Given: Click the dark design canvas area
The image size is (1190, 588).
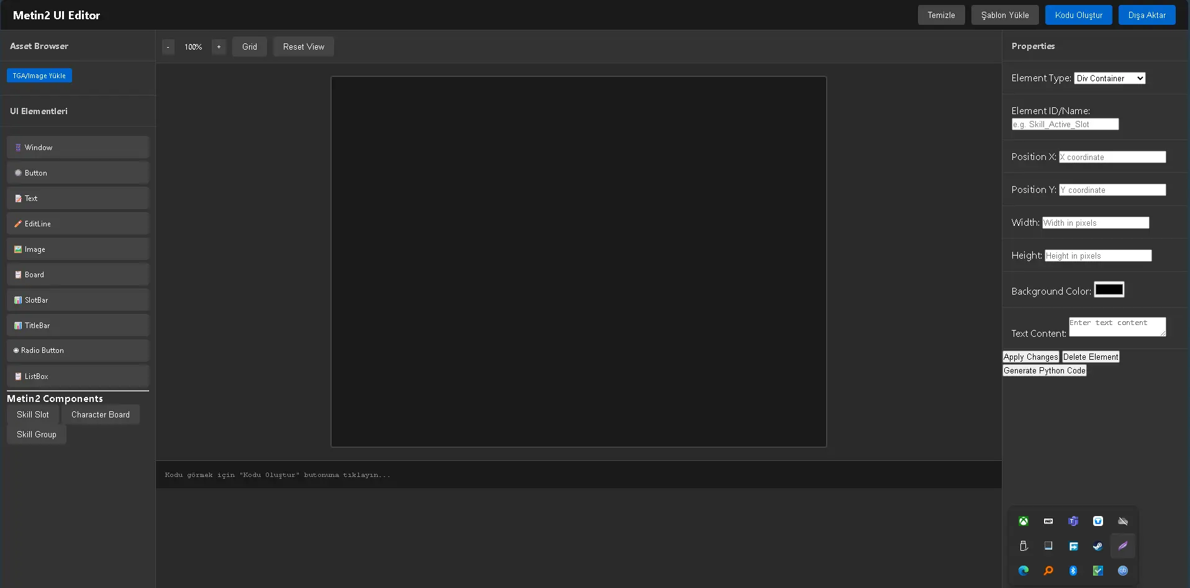Looking at the screenshot, I should coord(579,262).
